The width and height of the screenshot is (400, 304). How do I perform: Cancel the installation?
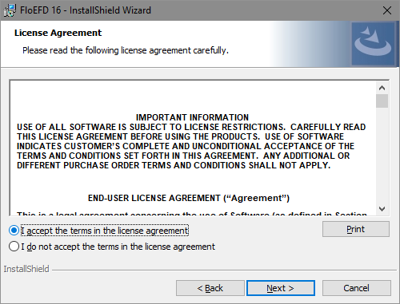click(x=357, y=288)
